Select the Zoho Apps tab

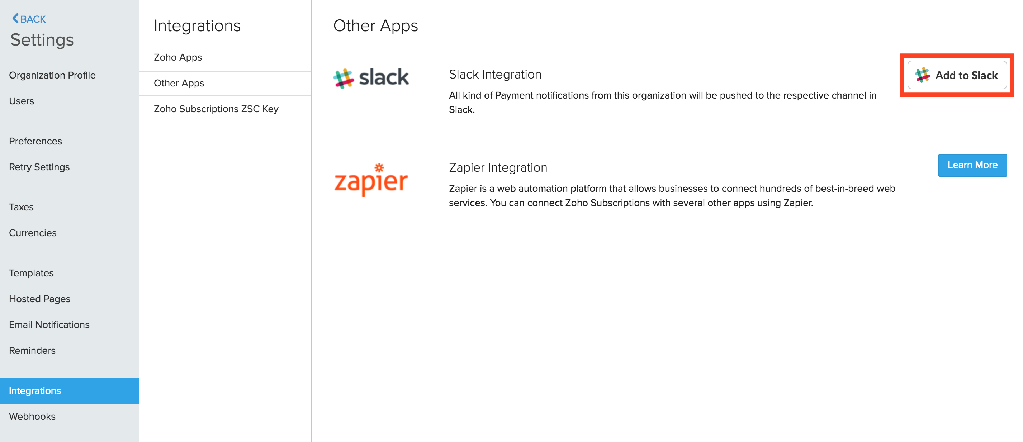[179, 57]
